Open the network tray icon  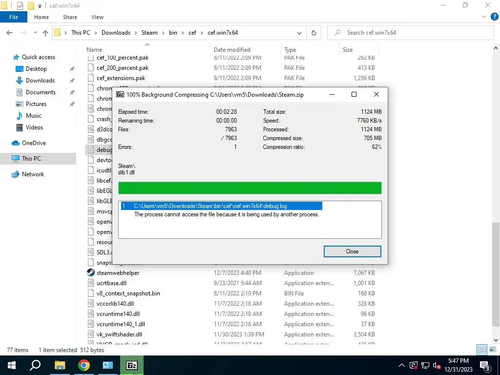425,365
